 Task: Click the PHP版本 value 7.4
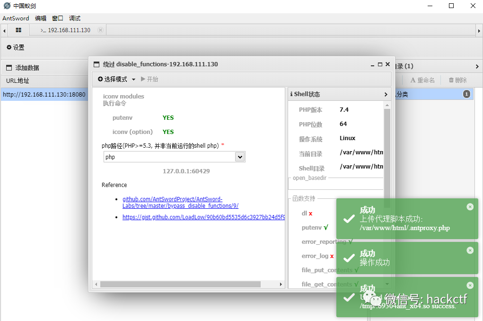(x=344, y=110)
